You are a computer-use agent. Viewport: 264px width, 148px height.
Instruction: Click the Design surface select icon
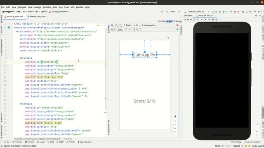[112, 25]
